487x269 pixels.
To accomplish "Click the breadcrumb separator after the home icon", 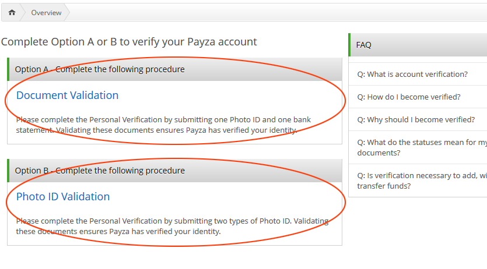I will tap(22, 13).
